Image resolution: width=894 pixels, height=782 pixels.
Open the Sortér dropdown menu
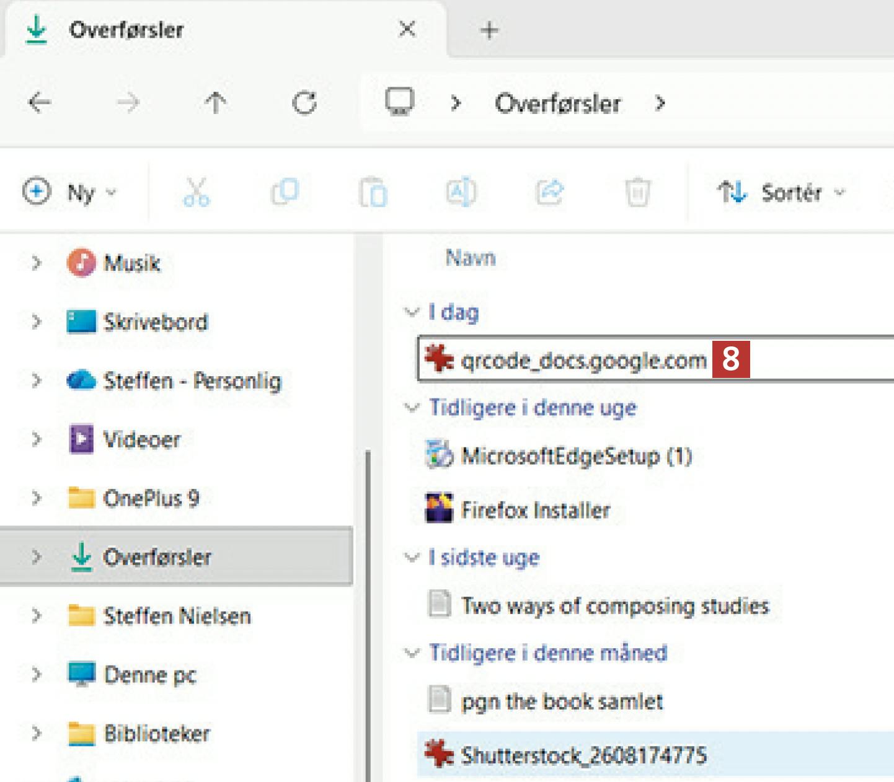781,193
